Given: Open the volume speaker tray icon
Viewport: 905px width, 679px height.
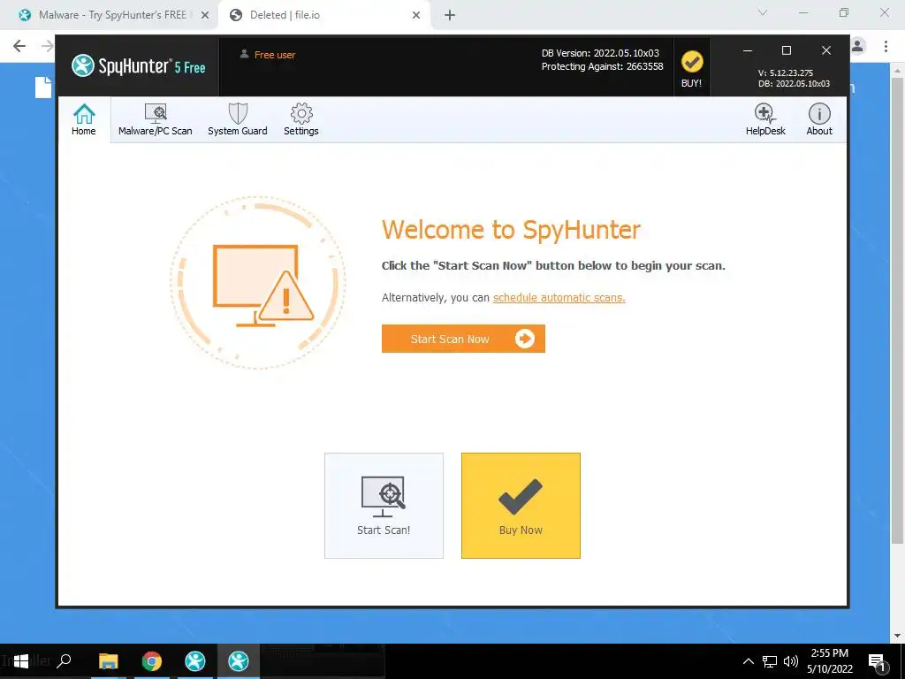Looking at the screenshot, I should tap(791, 661).
